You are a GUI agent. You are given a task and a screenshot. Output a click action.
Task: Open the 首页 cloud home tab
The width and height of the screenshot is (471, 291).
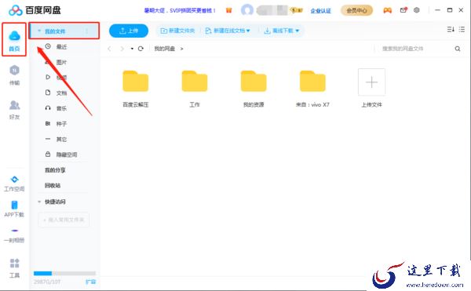14,40
